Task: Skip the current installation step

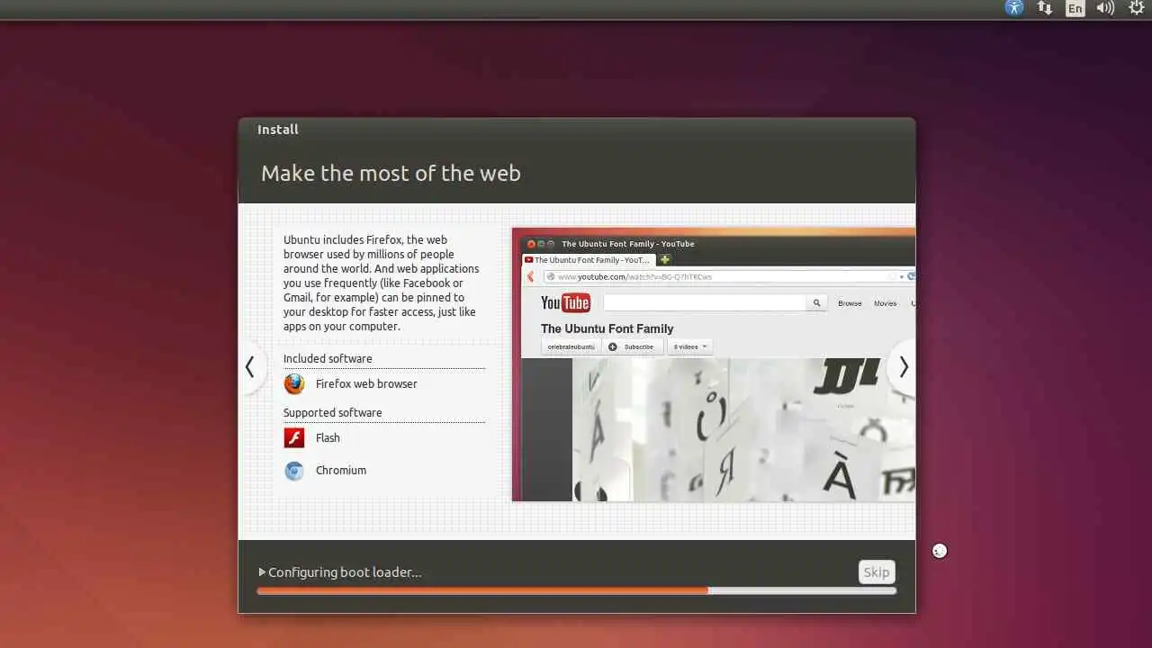Action: click(877, 572)
